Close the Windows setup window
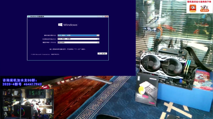This screenshot has width=213, height=119. [x=106, y=16]
